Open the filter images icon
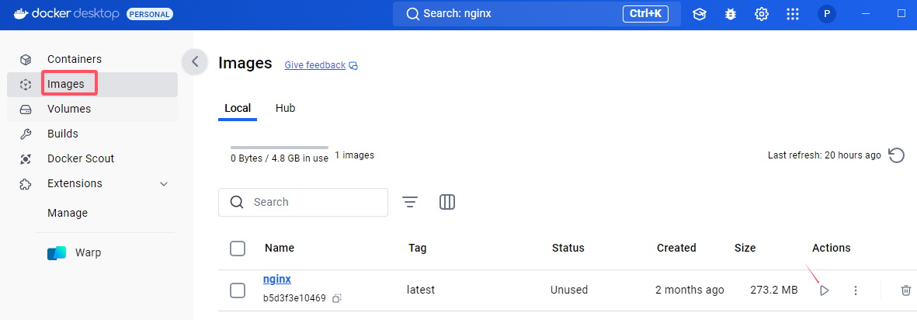Screen dimensions: 917x320 pyautogui.click(x=410, y=202)
